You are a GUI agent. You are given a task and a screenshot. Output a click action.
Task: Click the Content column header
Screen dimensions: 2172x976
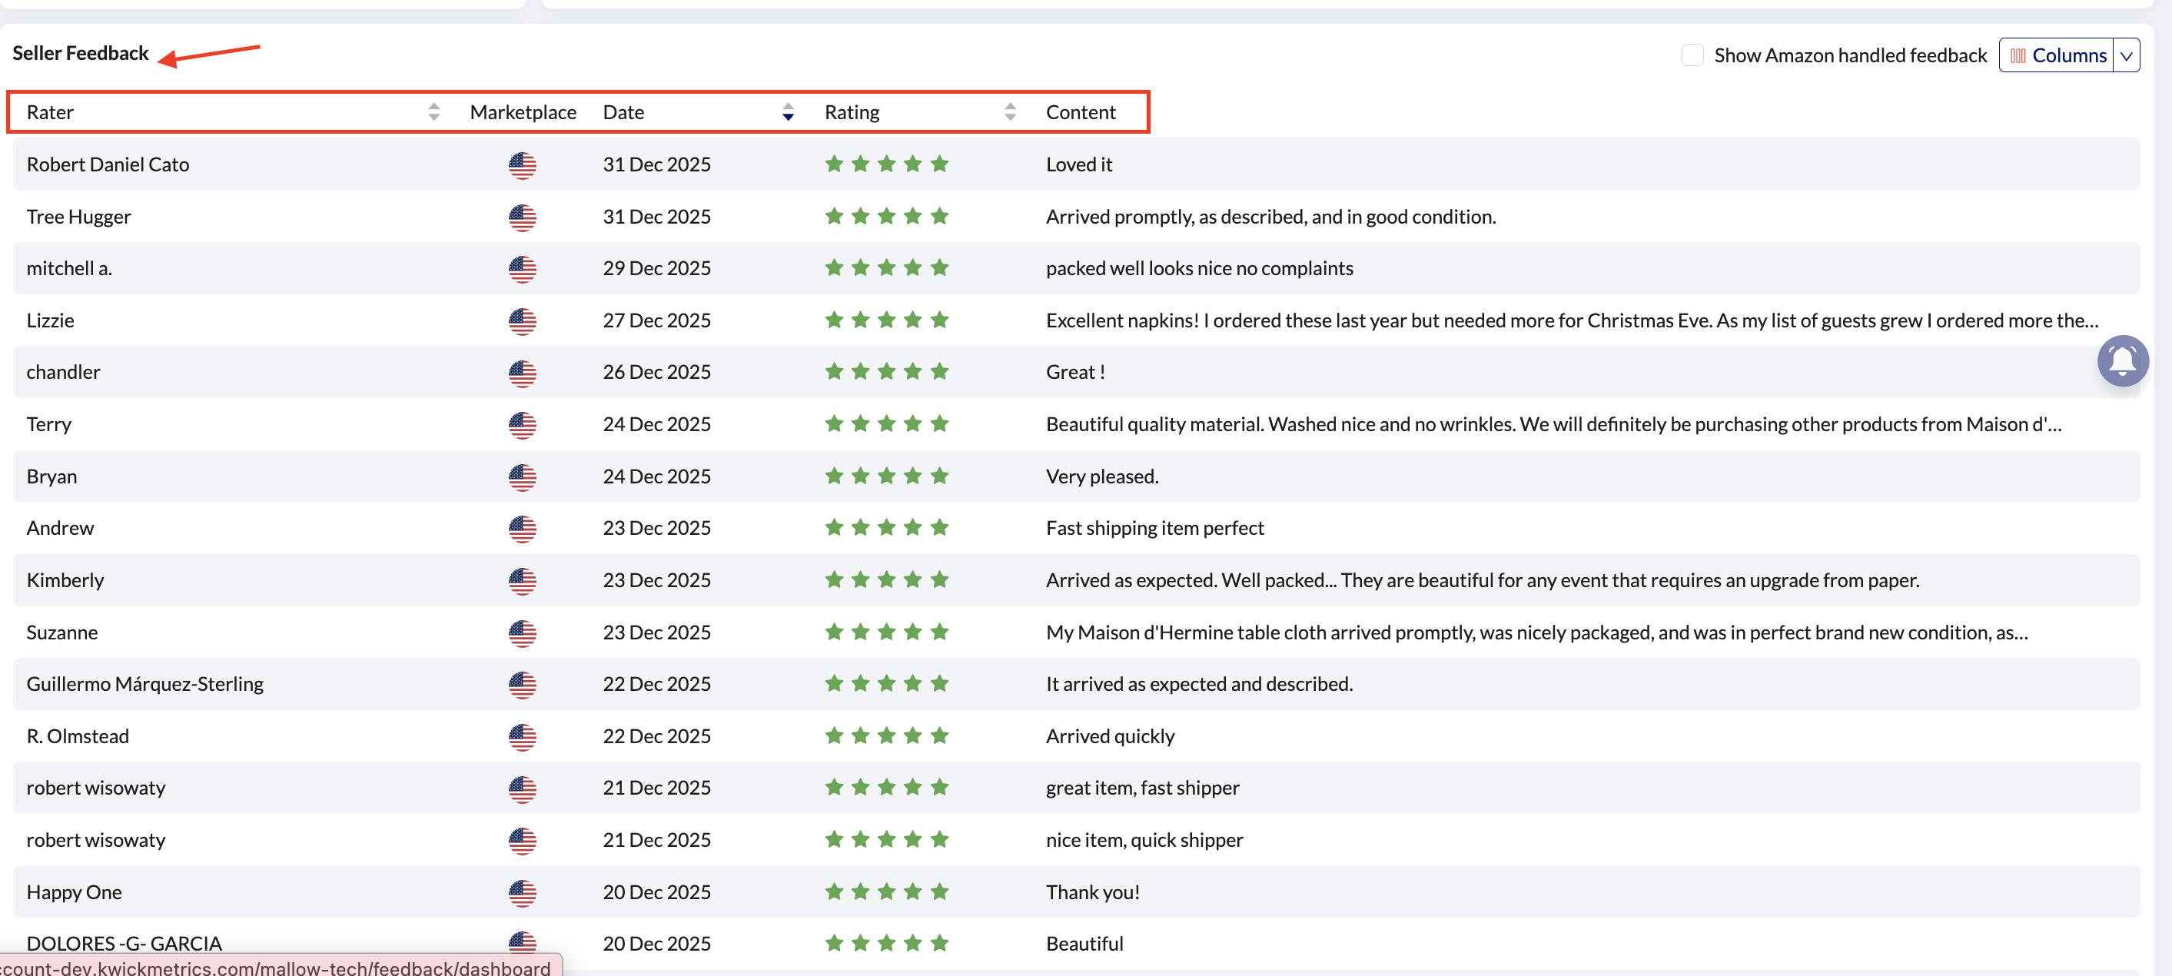tap(1080, 112)
